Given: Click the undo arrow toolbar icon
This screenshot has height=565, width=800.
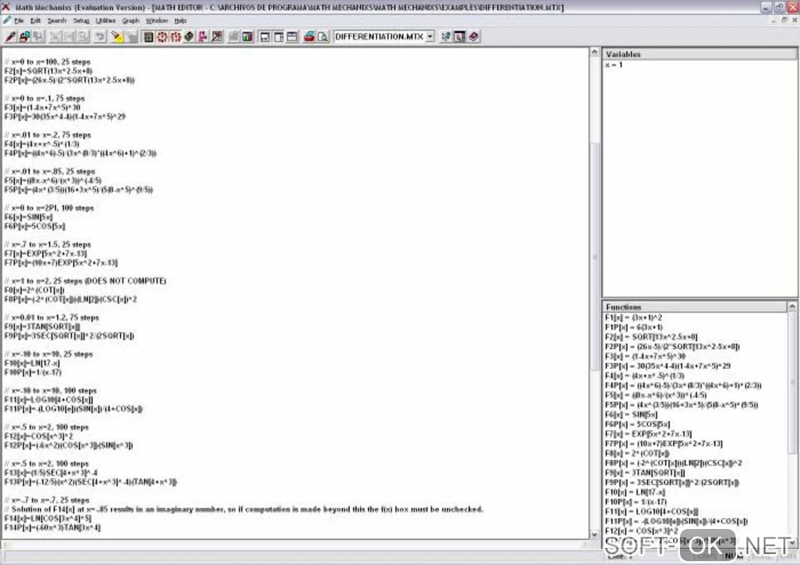Looking at the screenshot, I should (100, 37).
